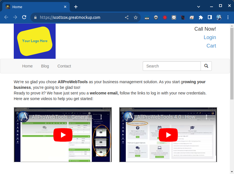Open the gear extension icon
234x174 pixels.
pos(156,17)
